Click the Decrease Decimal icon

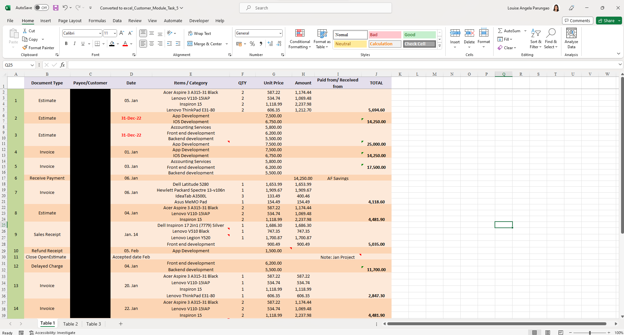[x=279, y=44]
